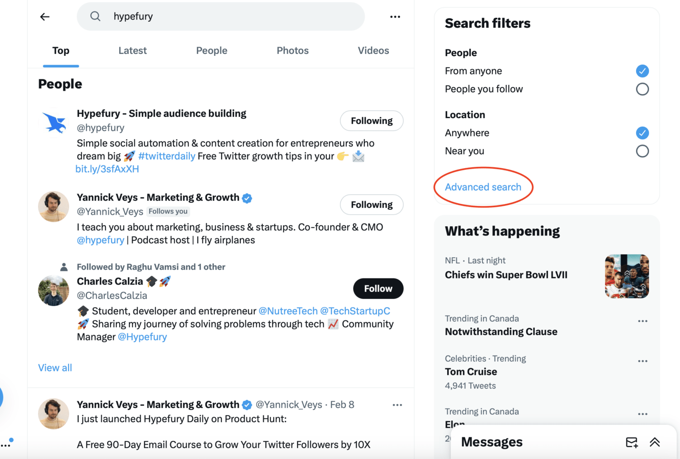Image resolution: width=680 pixels, height=459 pixels.
Task: Open Hypefury's bird logo profile picture
Action: coord(54,123)
